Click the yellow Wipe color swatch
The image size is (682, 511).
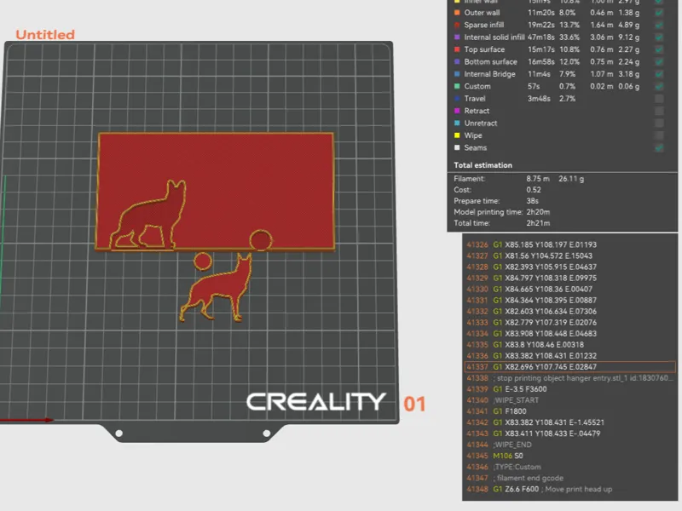pos(457,135)
